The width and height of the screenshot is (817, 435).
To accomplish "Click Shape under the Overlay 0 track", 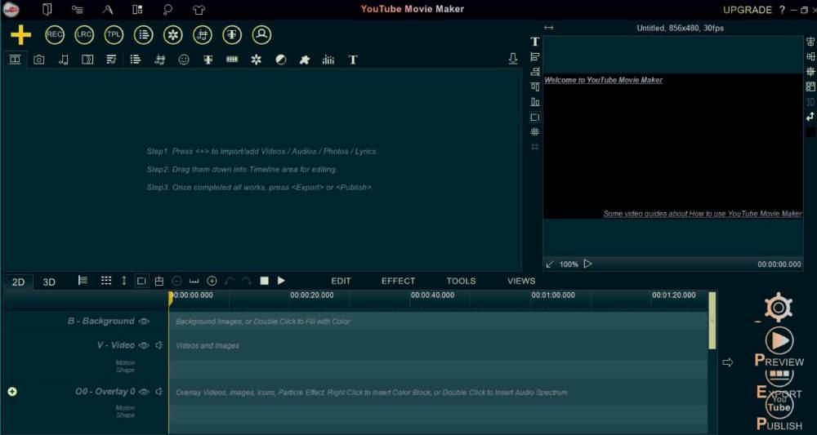I will point(125,415).
